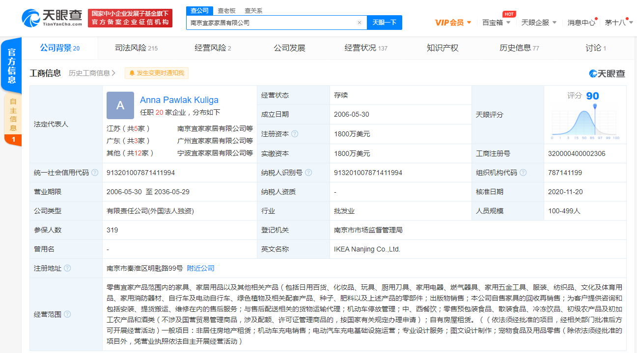
Task: Open Anna Pawlak Kuliga profile link
Action: tap(179, 100)
